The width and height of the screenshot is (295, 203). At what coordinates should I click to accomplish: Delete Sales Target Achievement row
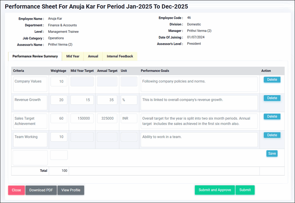coord(272,116)
